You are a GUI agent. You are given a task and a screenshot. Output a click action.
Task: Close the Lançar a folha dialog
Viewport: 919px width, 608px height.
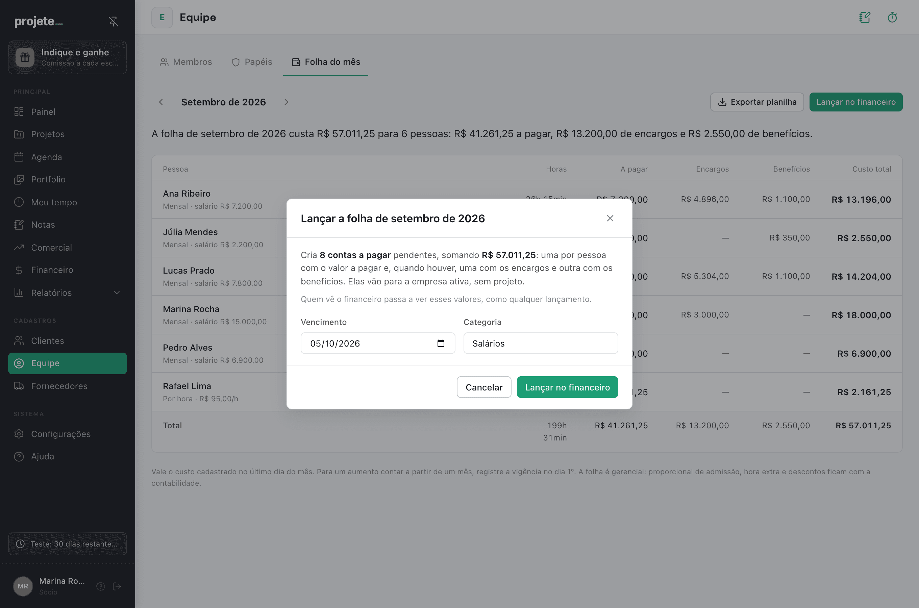click(610, 218)
